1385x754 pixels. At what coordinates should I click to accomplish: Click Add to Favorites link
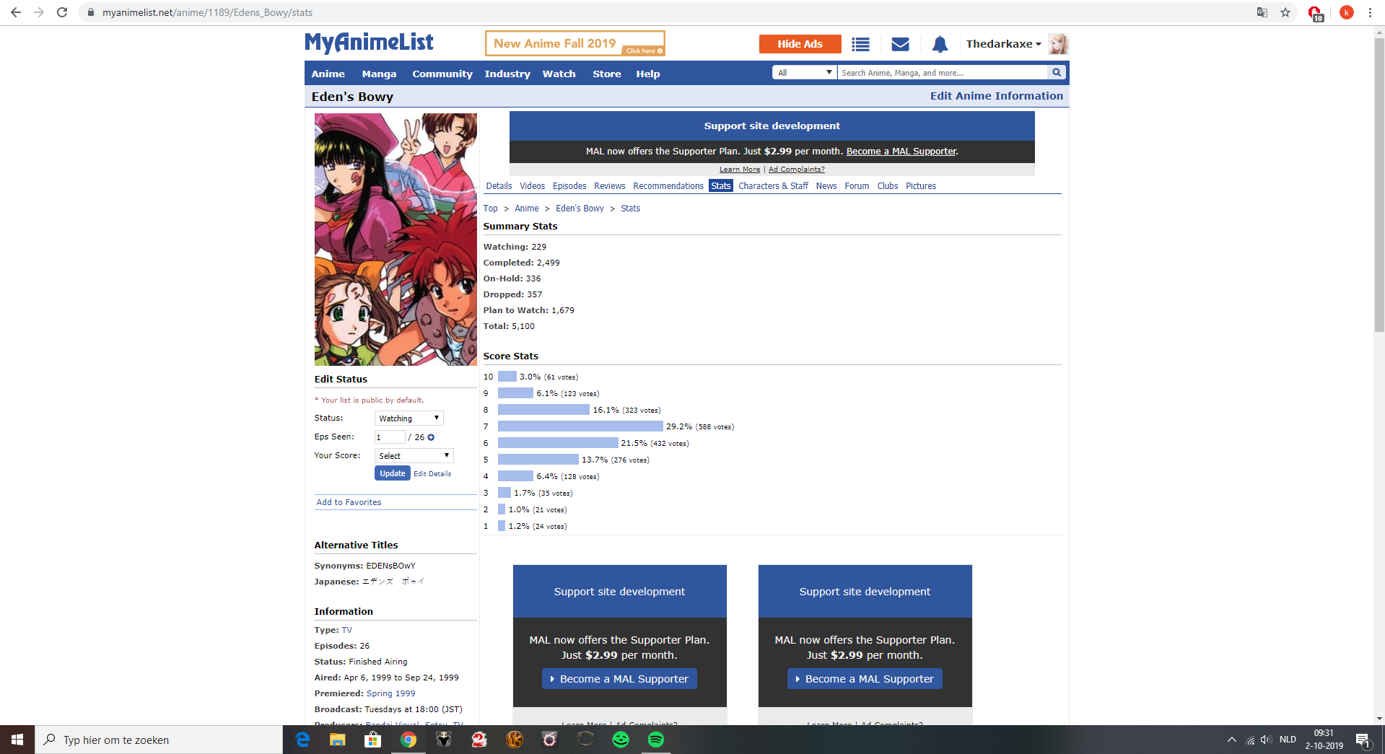349,502
